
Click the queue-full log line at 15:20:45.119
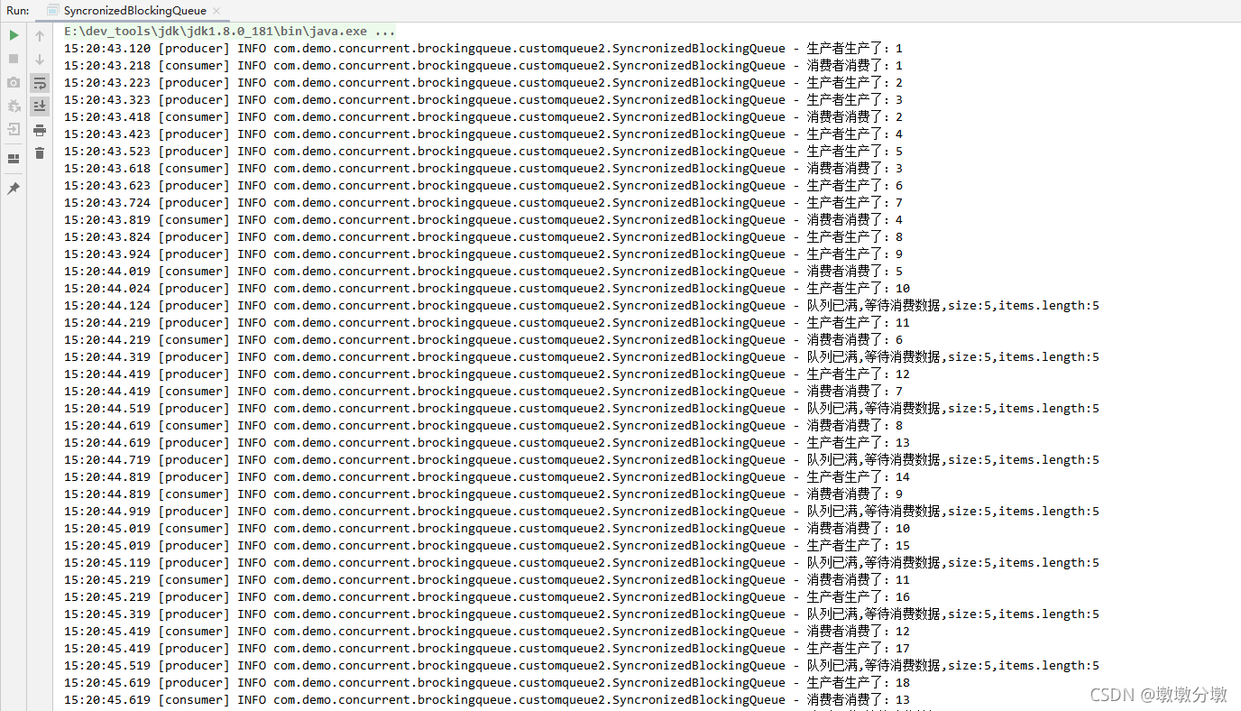click(x=582, y=563)
